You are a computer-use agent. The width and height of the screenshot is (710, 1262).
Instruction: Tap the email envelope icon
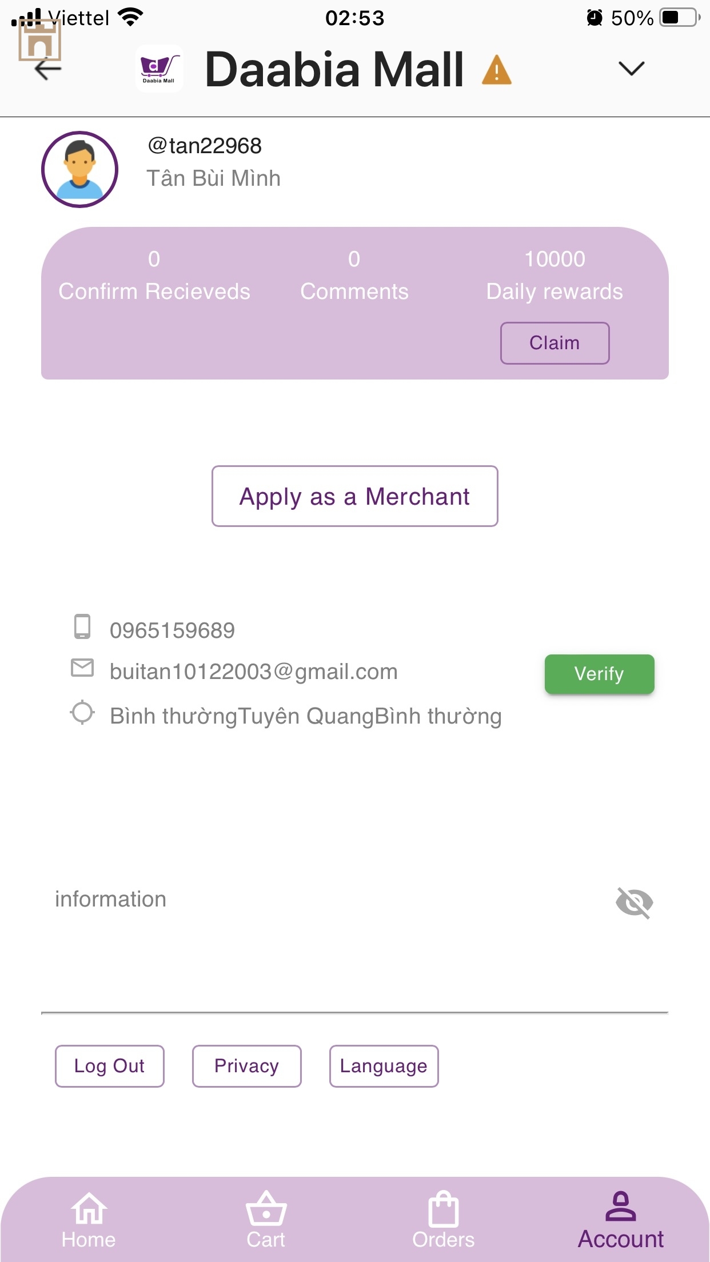point(82,668)
